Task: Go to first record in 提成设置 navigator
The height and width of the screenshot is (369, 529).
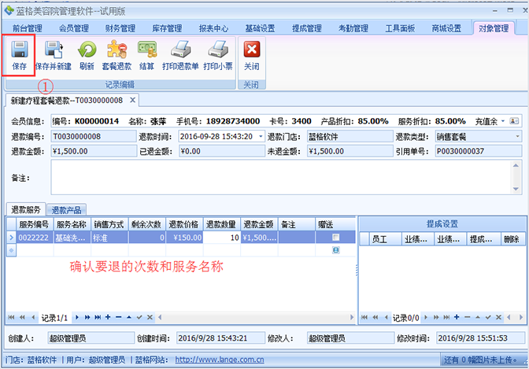Action: 364,317
